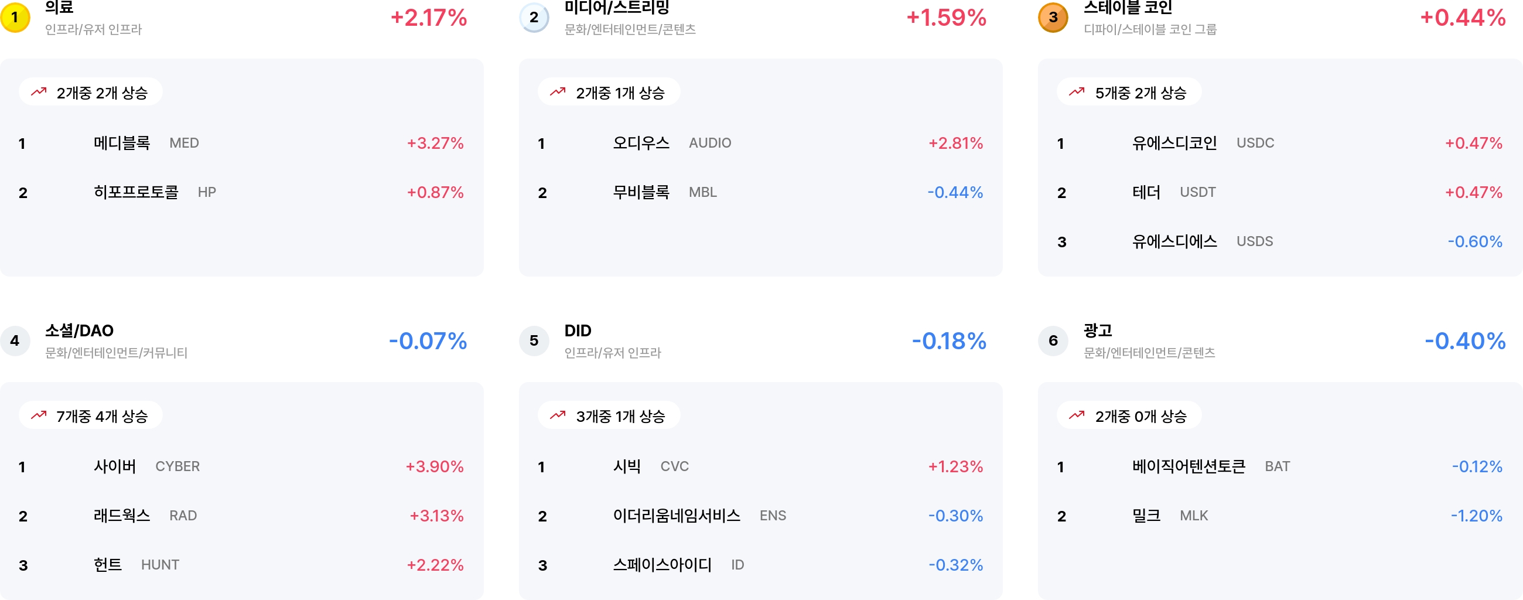Screen dimensions: 1523x600
Task: Click the rank 4 circle for 소셜/DAO
Action: click(x=15, y=340)
